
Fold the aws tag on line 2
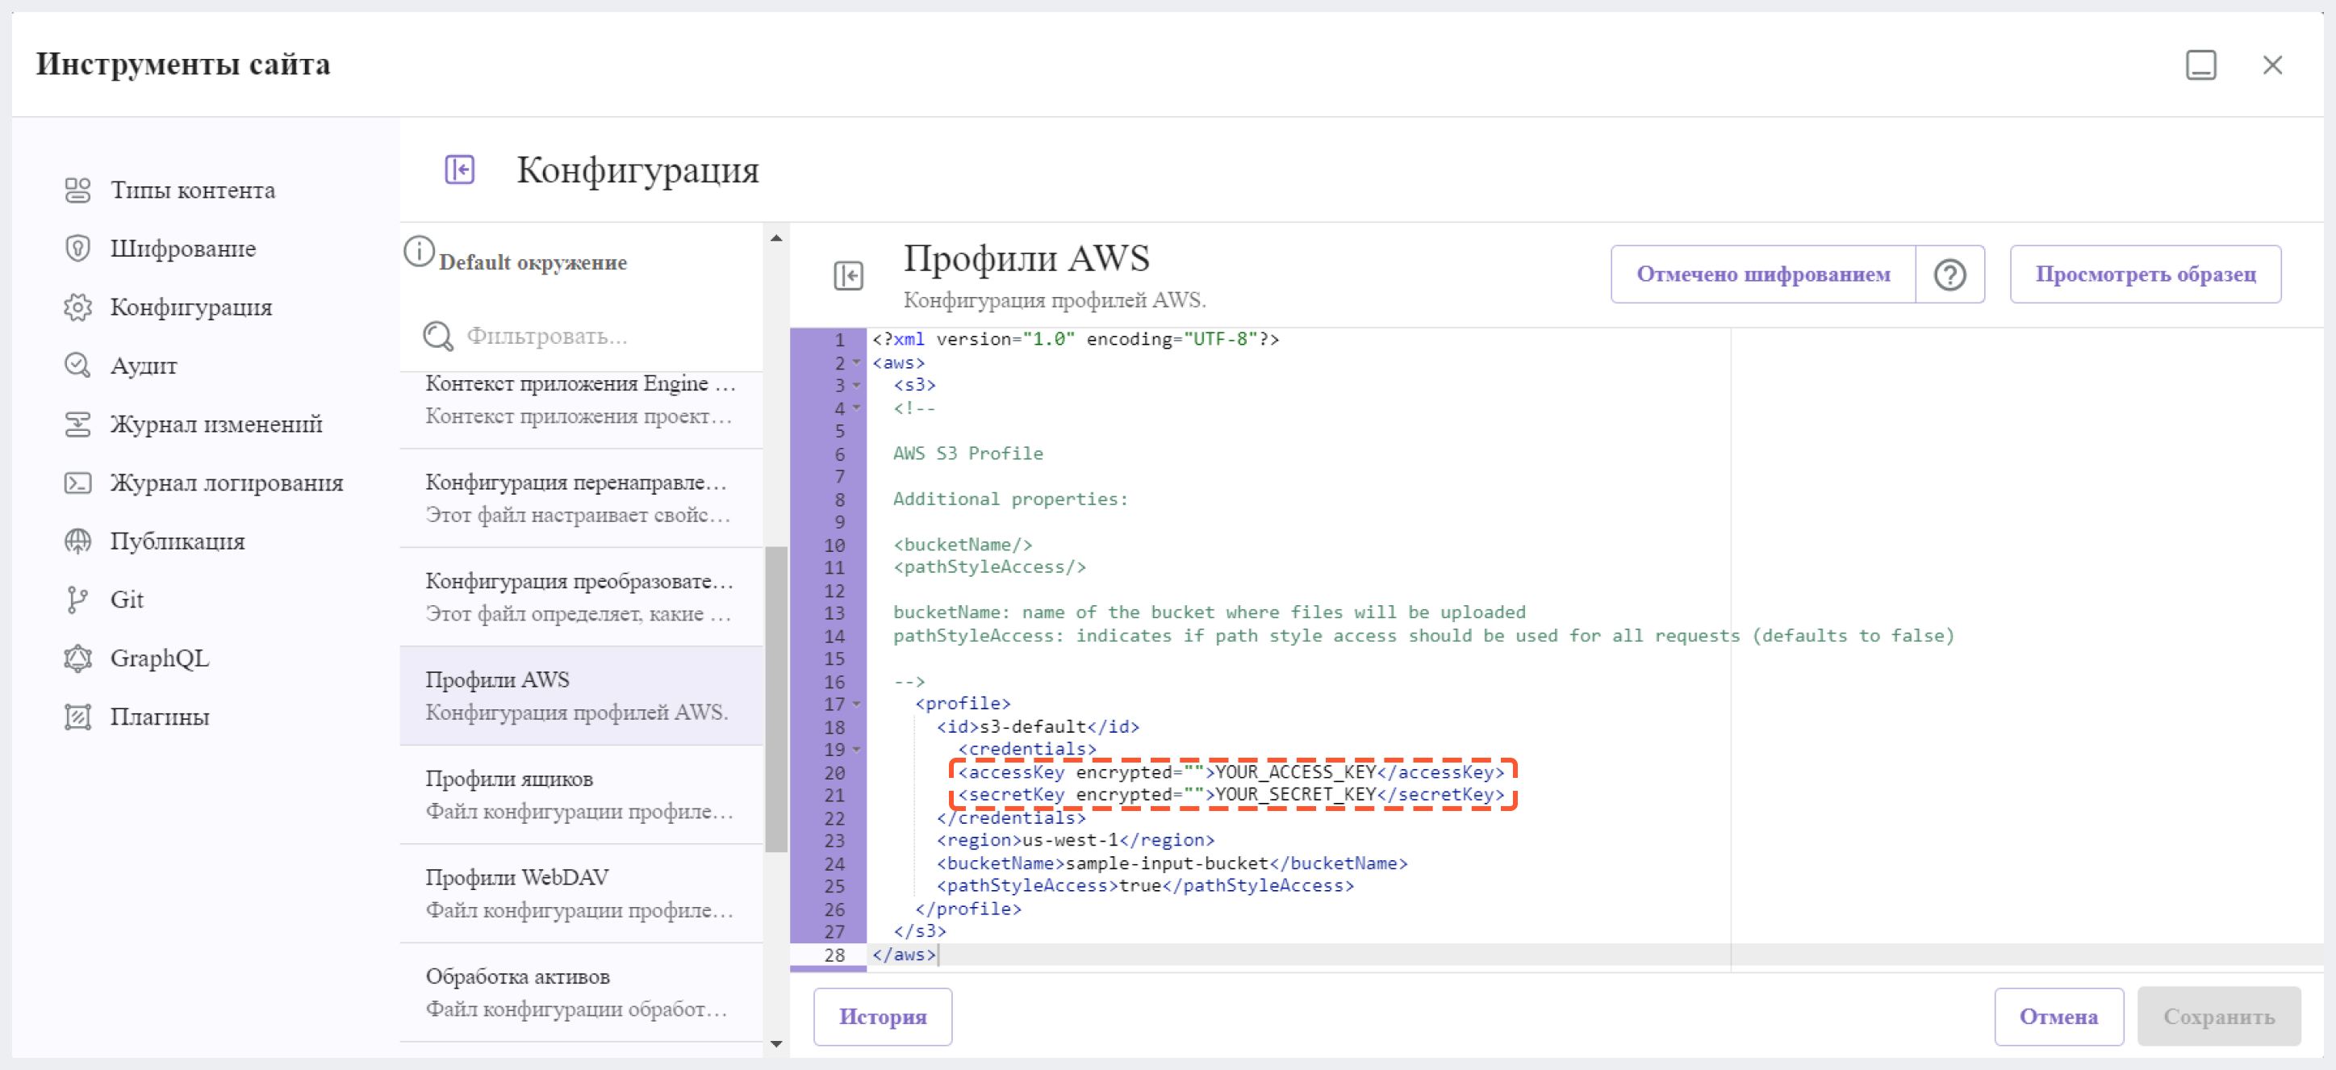pos(856,362)
